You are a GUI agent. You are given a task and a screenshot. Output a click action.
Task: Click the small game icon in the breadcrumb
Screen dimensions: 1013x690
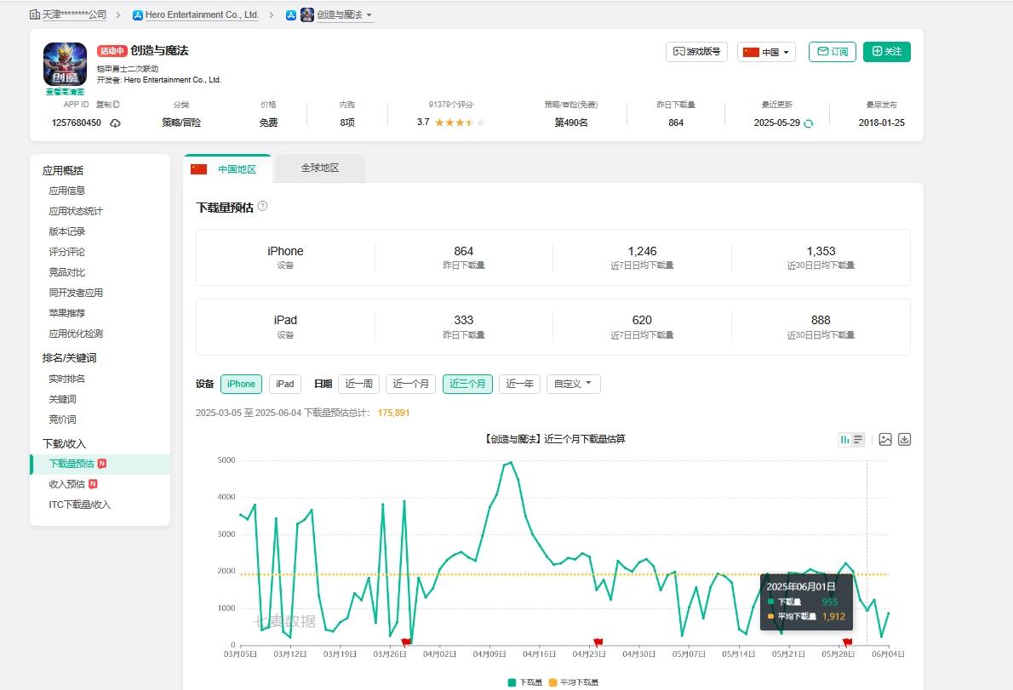pyautogui.click(x=307, y=14)
